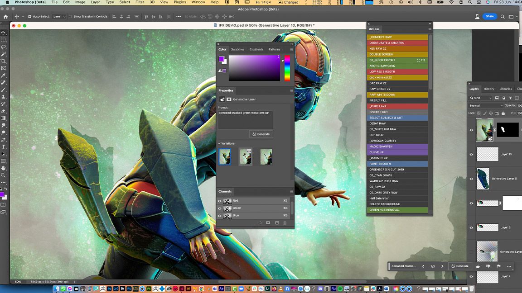Switch to the Libraries tab
The width and height of the screenshot is (522, 293).
pos(505,89)
